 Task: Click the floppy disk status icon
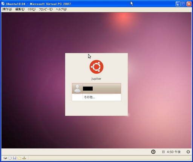(x=15, y=158)
